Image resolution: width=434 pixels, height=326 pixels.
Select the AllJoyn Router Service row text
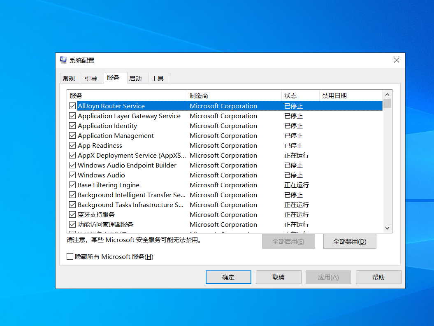click(111, 106)
